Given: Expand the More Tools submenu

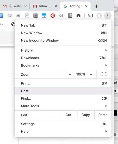Looking at the screenshot, I should [x=63, y=106].
